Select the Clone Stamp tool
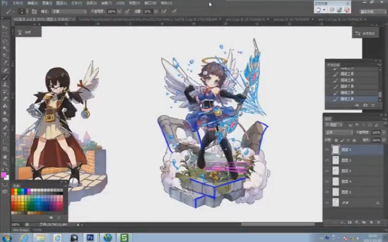 [x=5, y=85]
